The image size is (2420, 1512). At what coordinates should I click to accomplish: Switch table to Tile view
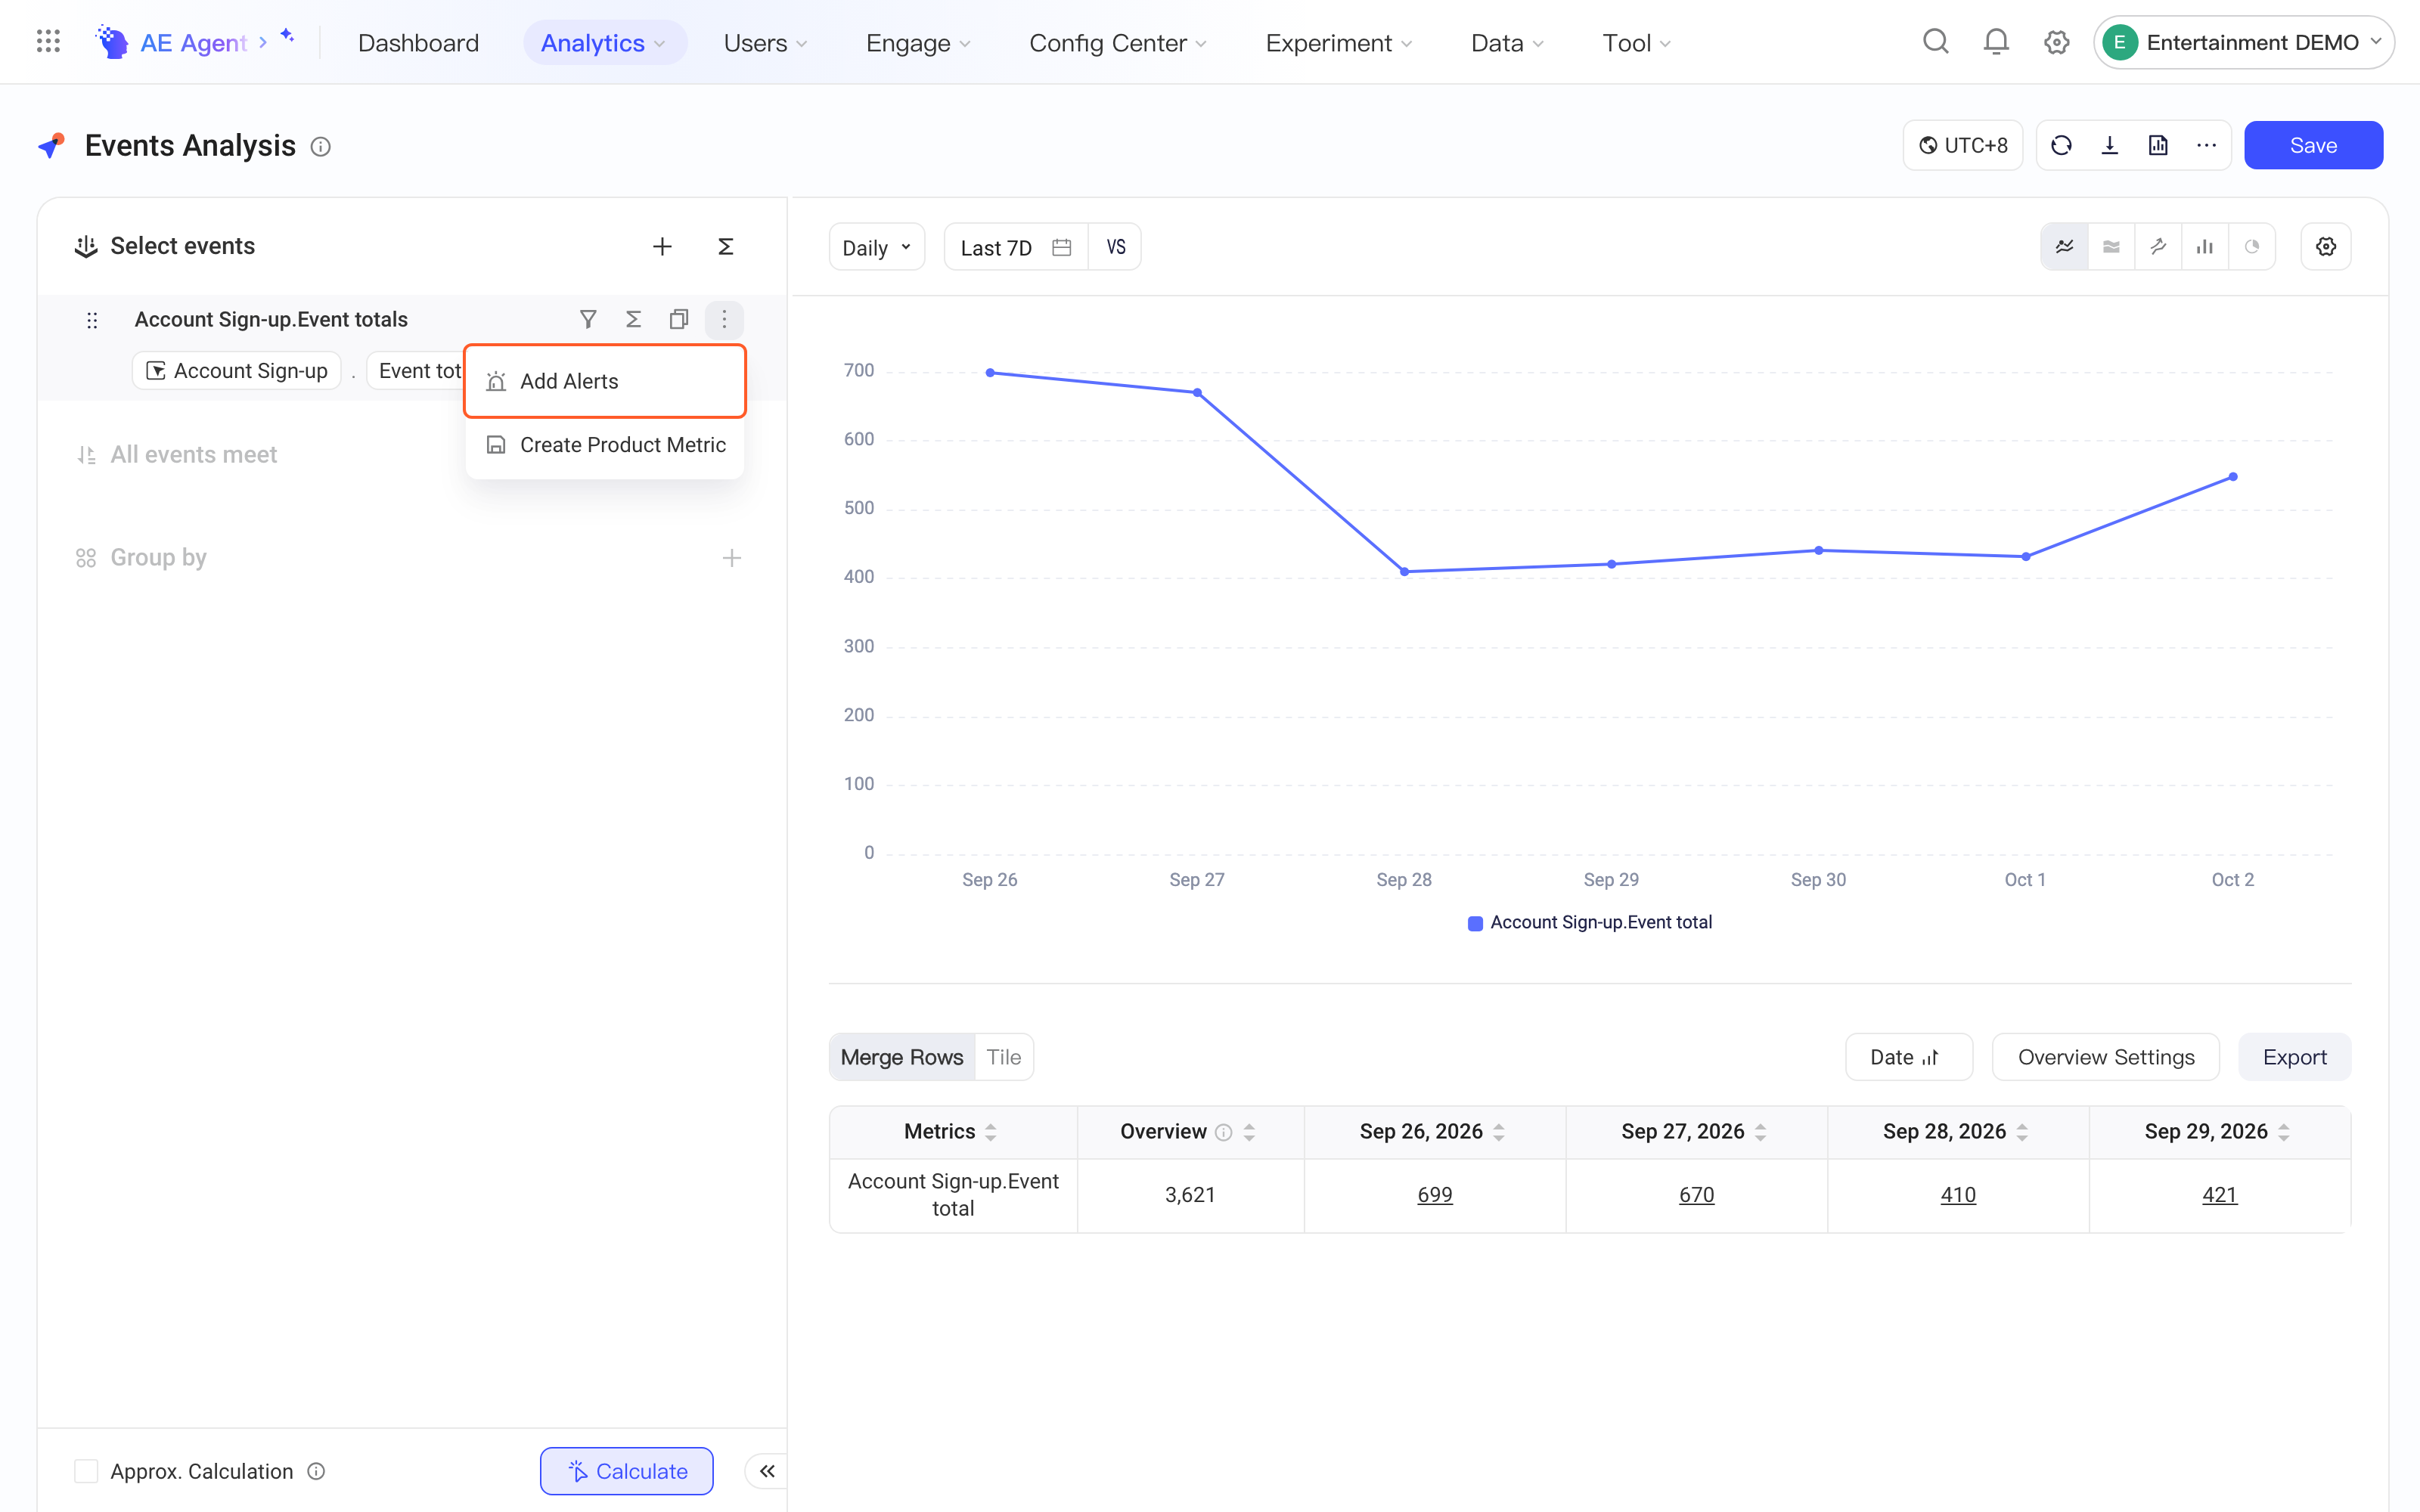click(1003, 1057)
